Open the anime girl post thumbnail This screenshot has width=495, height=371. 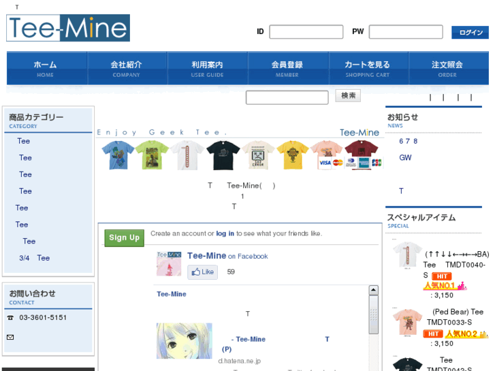(185, 340)
